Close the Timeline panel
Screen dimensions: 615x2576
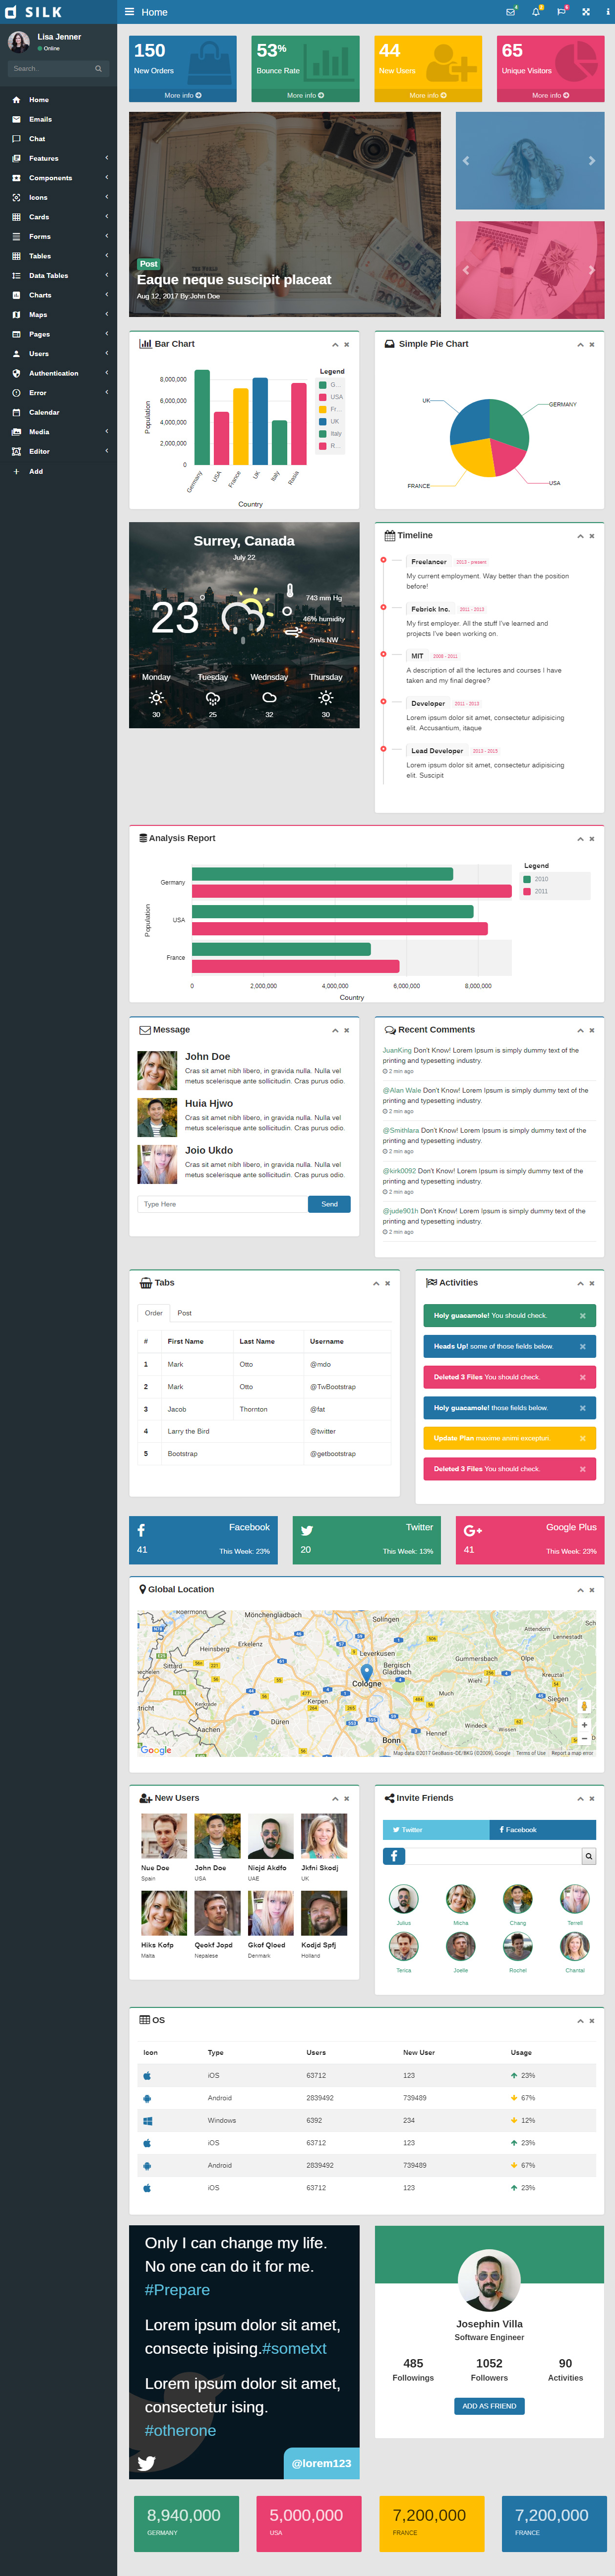click(592, 537)
